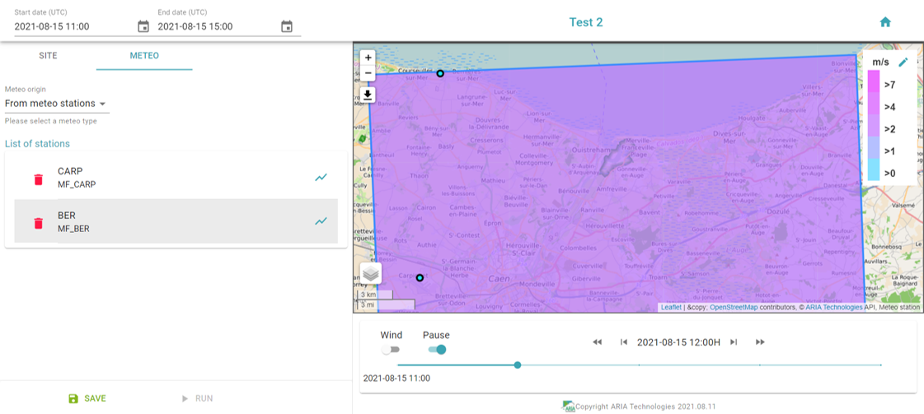
Task: Click the 2021-08-15 11:00 timeline start label
Action: point(396,378)
